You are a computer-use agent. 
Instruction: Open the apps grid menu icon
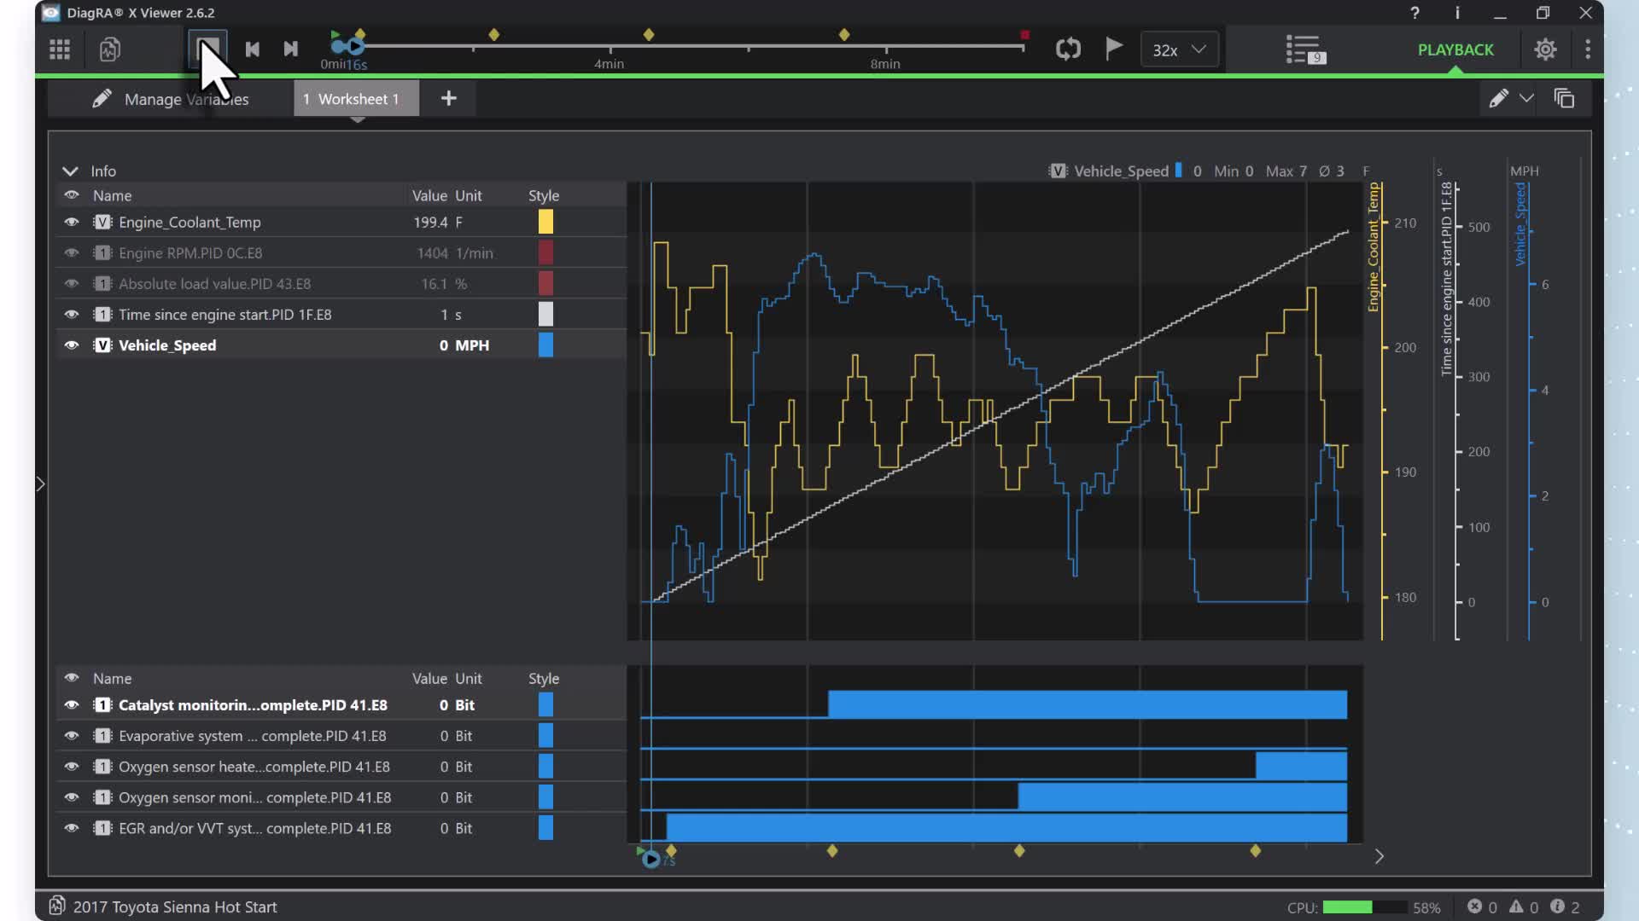(60, 49)
